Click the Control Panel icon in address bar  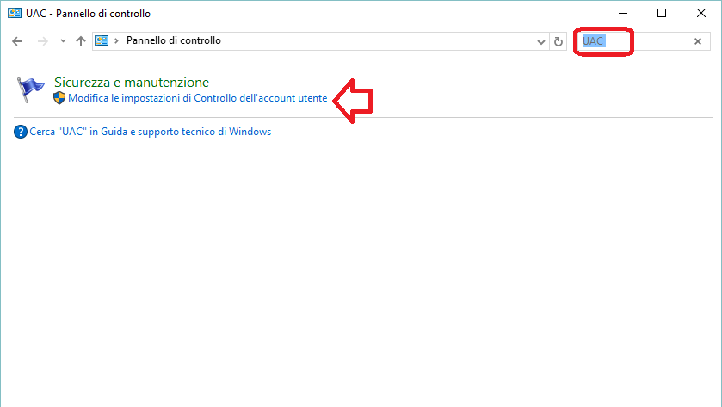[102, 41]
